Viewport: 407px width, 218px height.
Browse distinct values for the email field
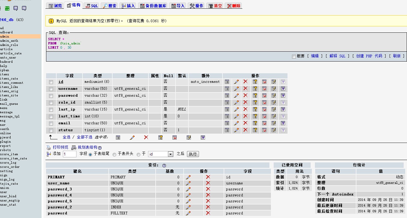tap(227, 123)
